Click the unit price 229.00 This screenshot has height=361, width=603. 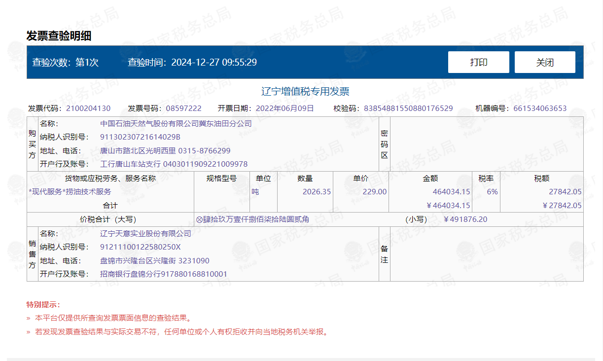click(375, 192)
